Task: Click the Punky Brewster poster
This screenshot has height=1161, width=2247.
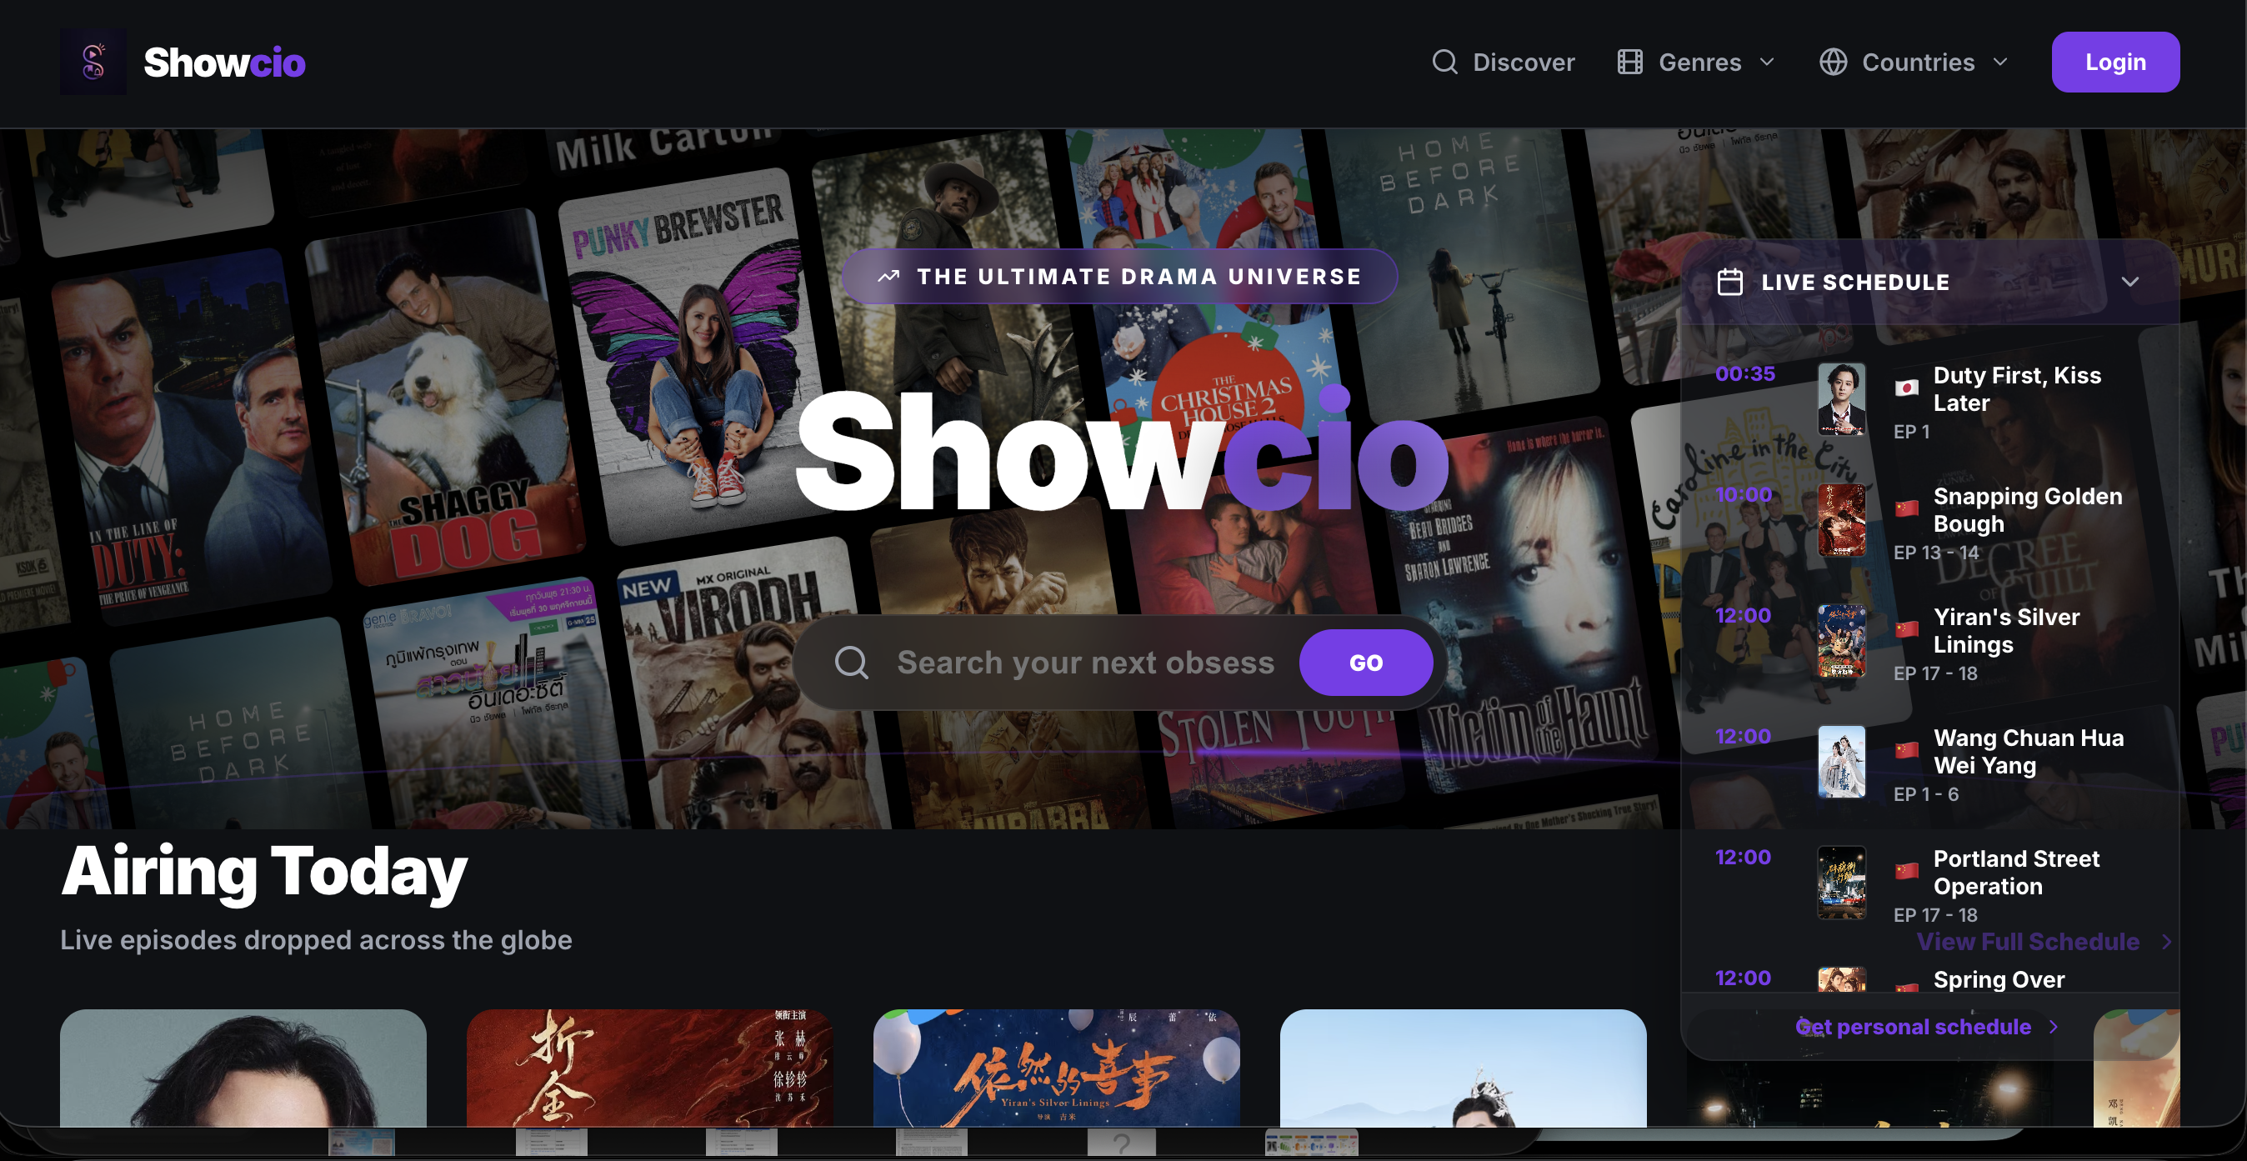Action: click(694, 356)
